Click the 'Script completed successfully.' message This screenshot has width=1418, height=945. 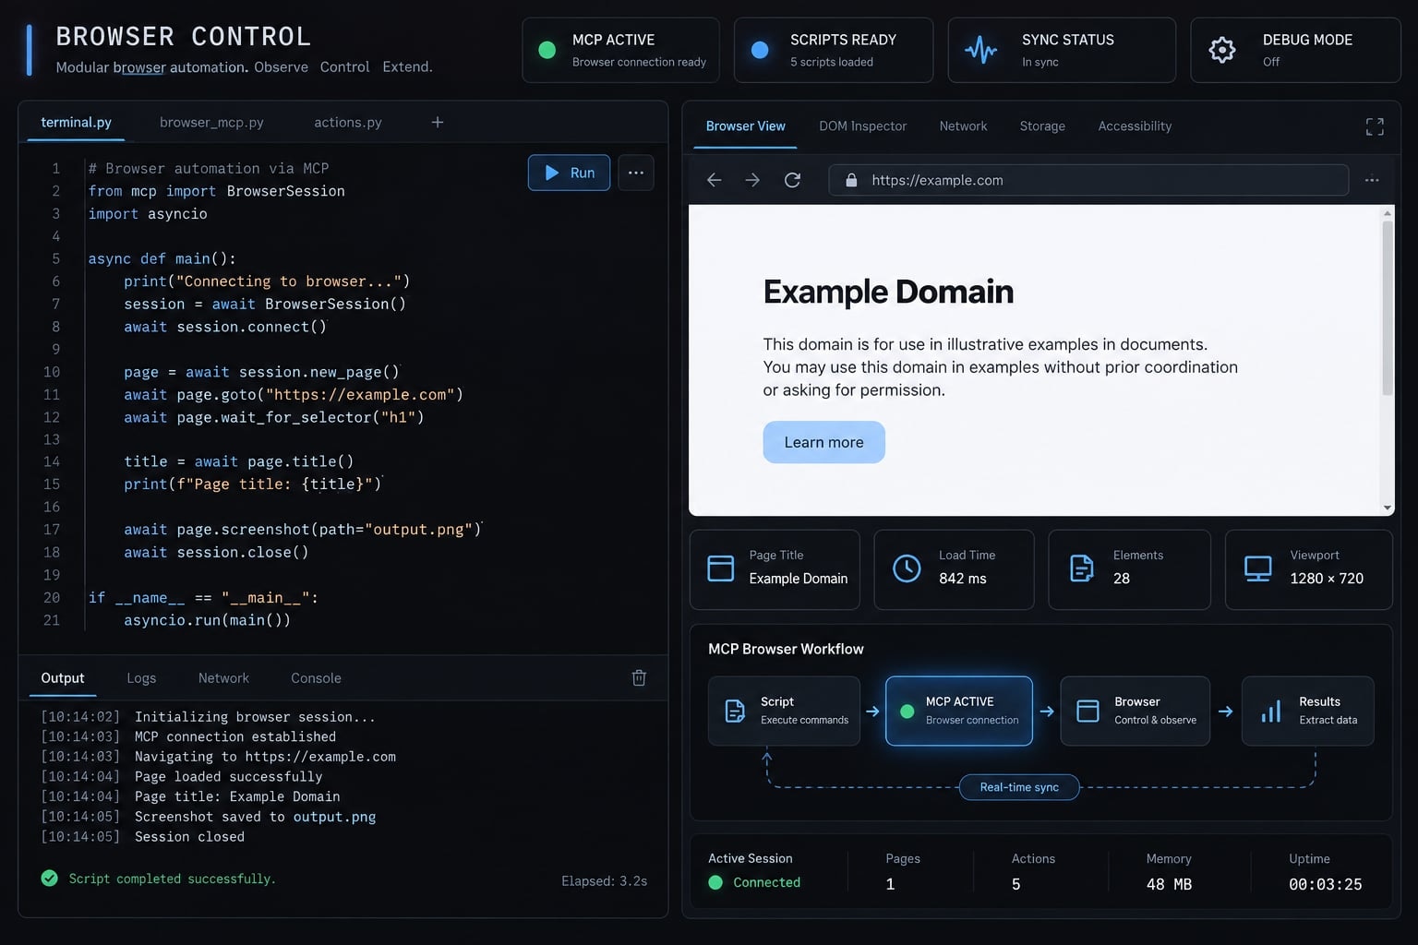[x=172, y=879]
